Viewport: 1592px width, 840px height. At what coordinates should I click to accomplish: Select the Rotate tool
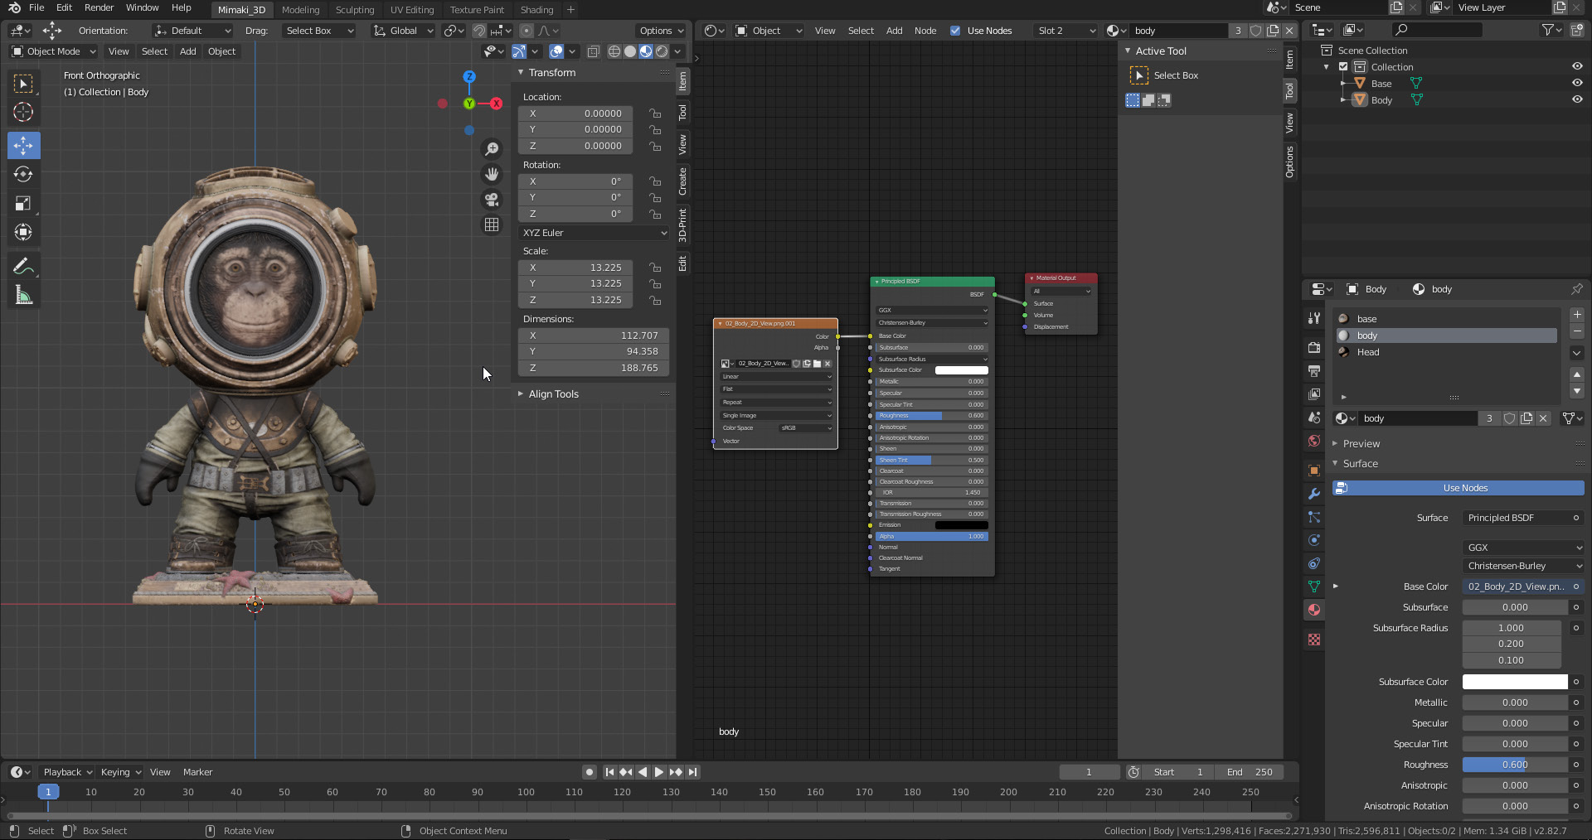click(23, 175)
